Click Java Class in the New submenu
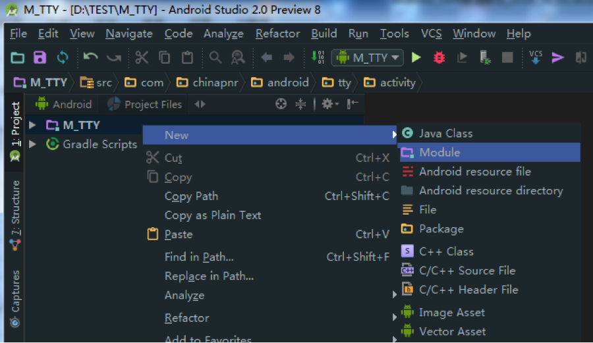Image resolution: width=593 pixels, height=343 pixels. [445, 134]
